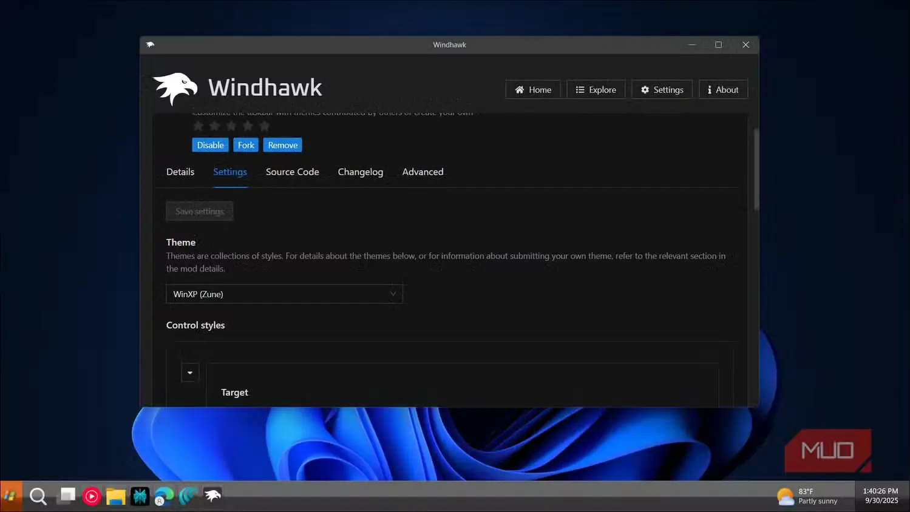Click the small Windhawk icon in title bar

[x=151, y=44]
